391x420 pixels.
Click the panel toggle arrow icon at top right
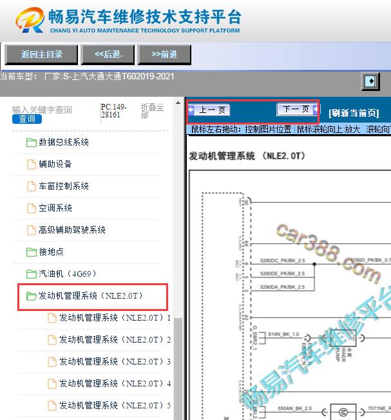[x=370, y=81]
